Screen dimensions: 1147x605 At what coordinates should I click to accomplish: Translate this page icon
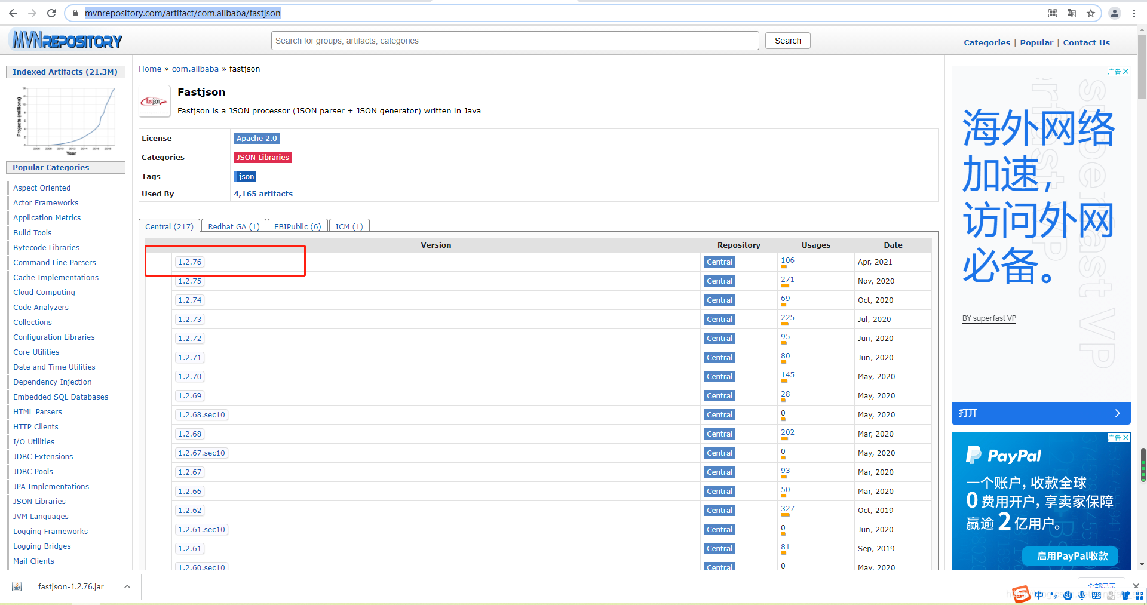(x=1072, y=13)
